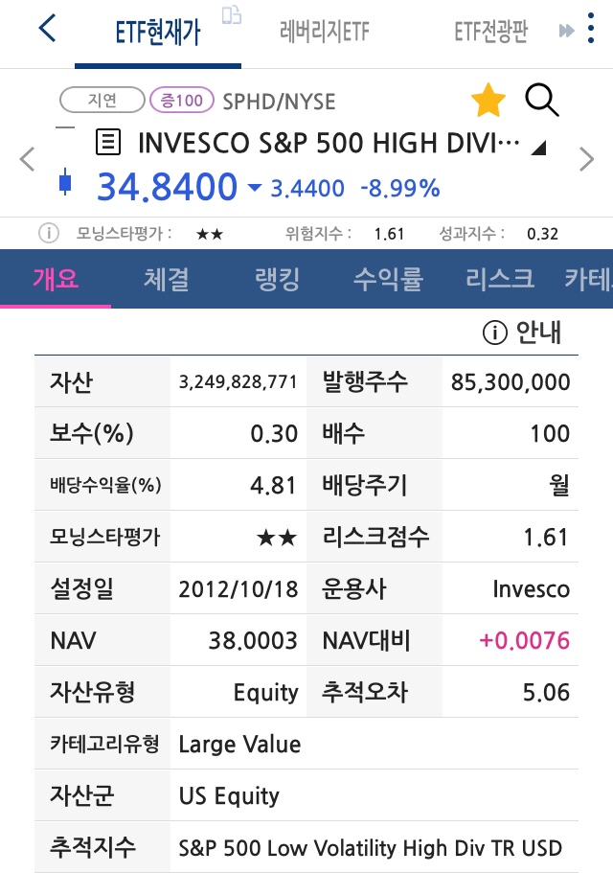Tap the NAV value 38.0003
Viewport: 613px width, 873px height.
[253, 641]
